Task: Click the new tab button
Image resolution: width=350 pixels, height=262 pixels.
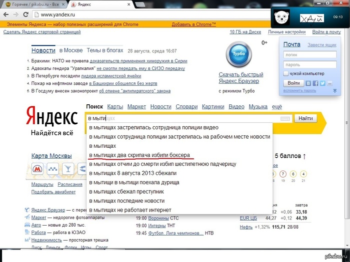Action: point(140,4)
